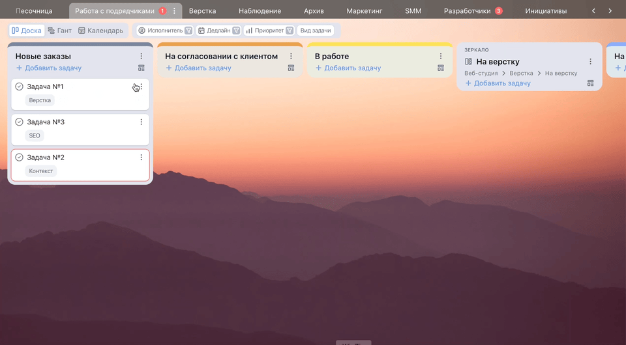The height and width of the screenshot is (345, 626).
Task: Expand the Приоритет filter
Action: 269,31
